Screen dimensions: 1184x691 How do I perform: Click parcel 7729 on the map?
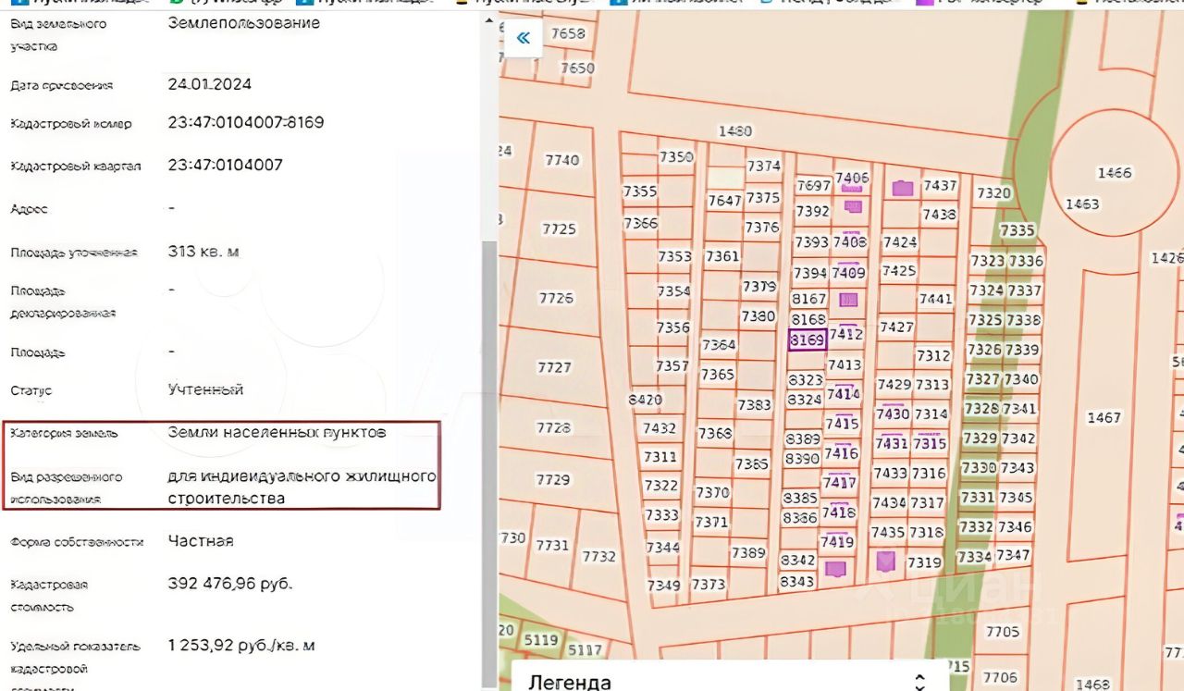point(553,479)
